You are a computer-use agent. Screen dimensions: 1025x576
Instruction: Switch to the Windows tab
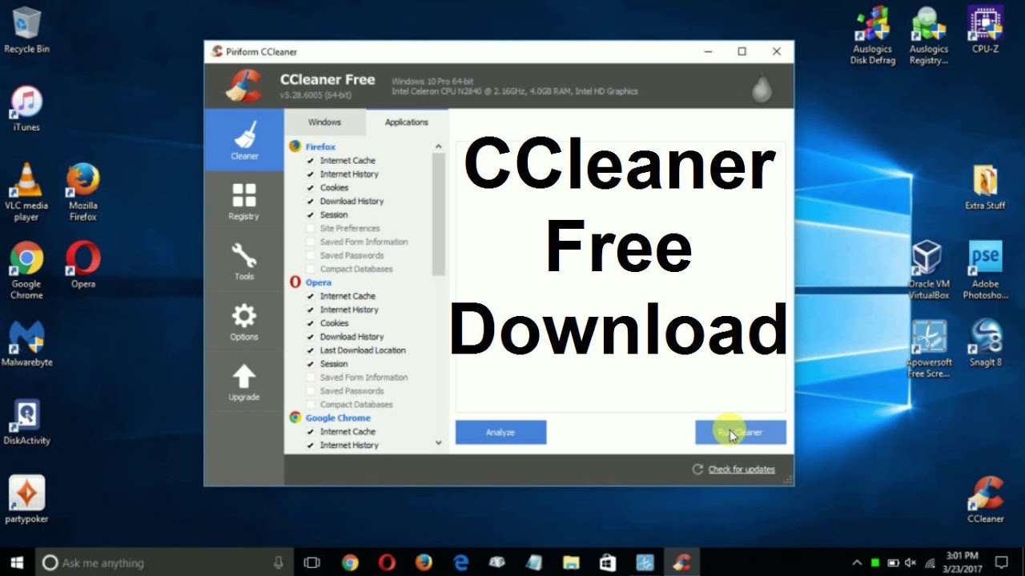pos(324,122)
